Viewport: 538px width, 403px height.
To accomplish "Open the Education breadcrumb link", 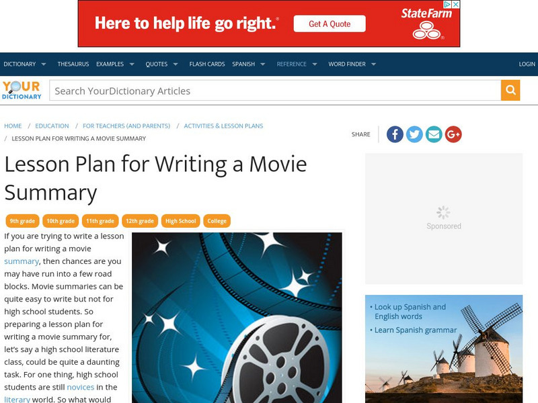I will [52, 126].
